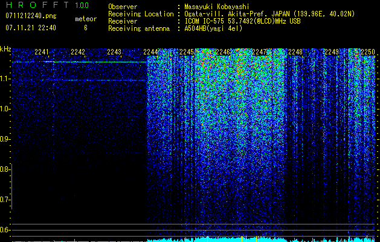Click the 1.0 kHz axis tick label
This screenshot has width=380, height=242.
click(5, 109)
